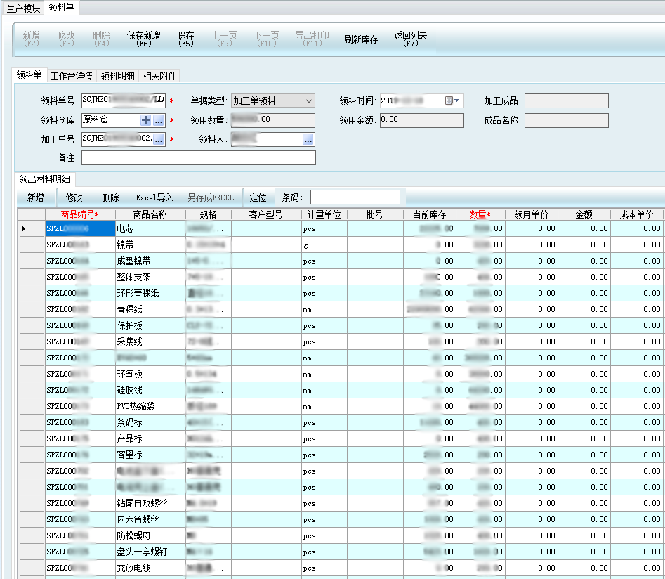665x579 pixels.
Task: Select the 内六角螺丝 product name cell
Action: [150, 519]
